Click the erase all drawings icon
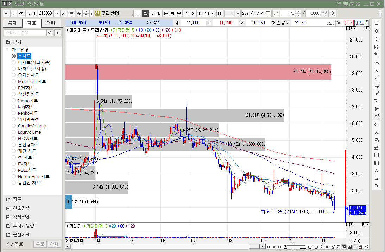The image size is (385, 252). [377, 101]
